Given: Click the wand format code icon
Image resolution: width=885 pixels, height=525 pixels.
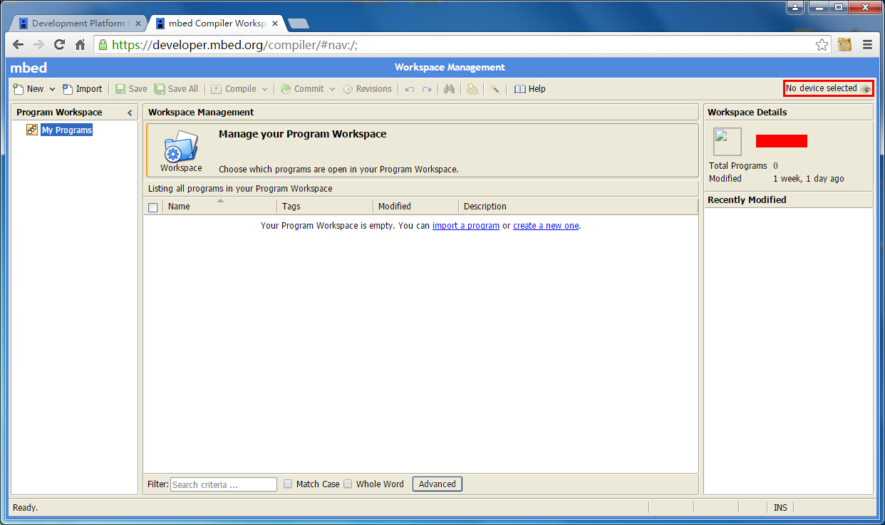Looking at the screenshot, I should [495, 89].
